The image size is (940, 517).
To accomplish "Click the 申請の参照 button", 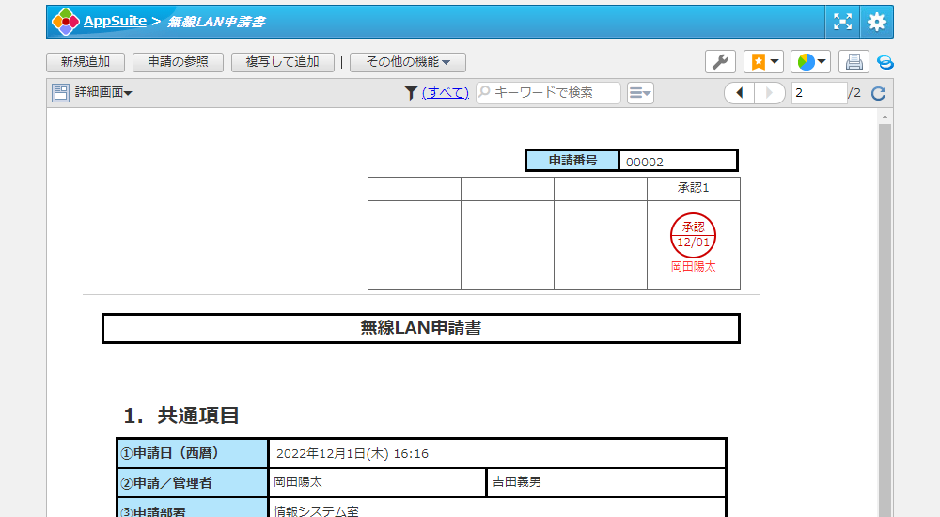I will point(178,62).
